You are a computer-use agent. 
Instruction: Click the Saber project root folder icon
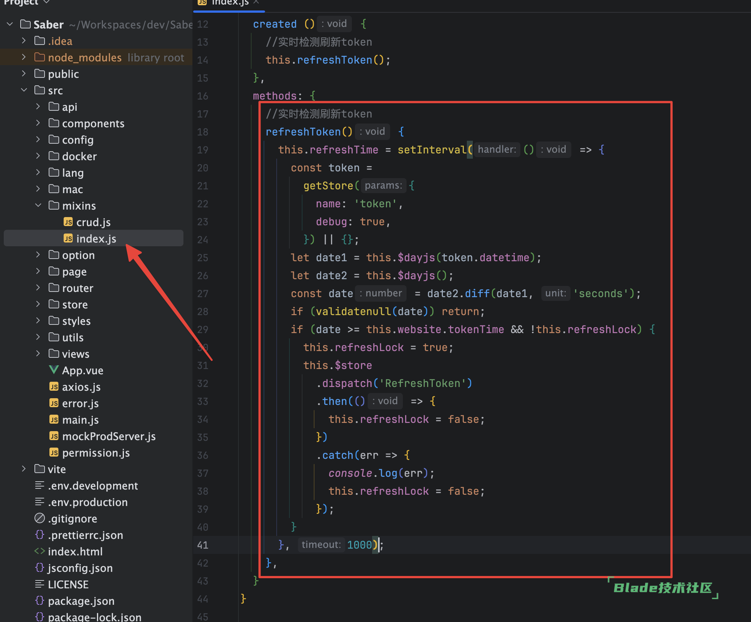(x=25, y=24)
